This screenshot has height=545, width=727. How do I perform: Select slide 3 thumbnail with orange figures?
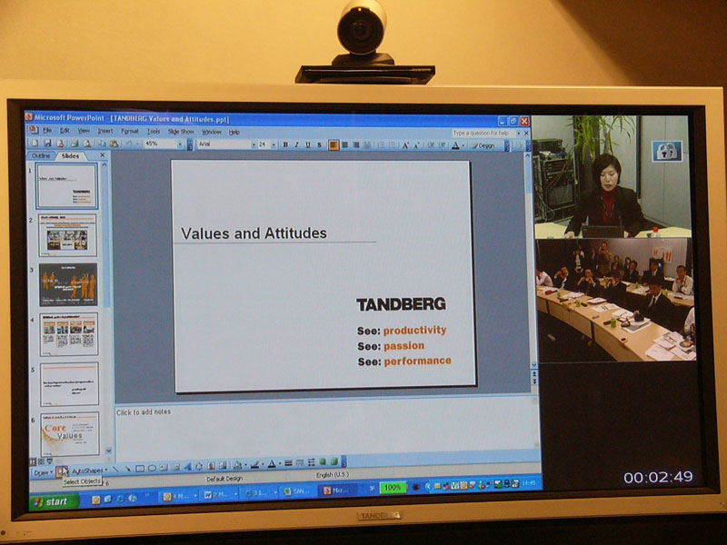click(68, 284)
